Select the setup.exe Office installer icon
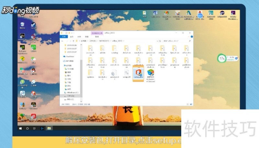 click(138, 73)
